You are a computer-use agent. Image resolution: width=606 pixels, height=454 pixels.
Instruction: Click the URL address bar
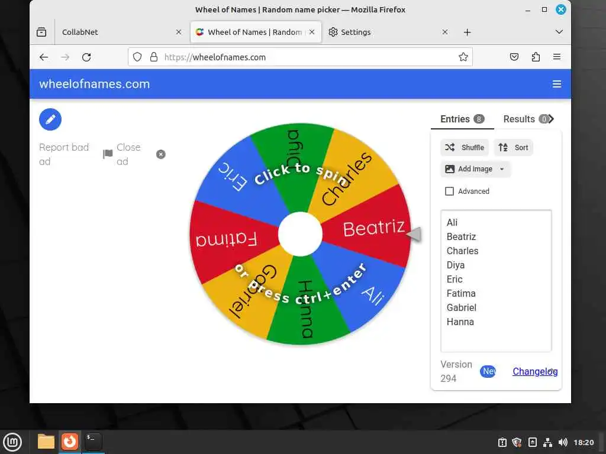[x=300, y=57]
